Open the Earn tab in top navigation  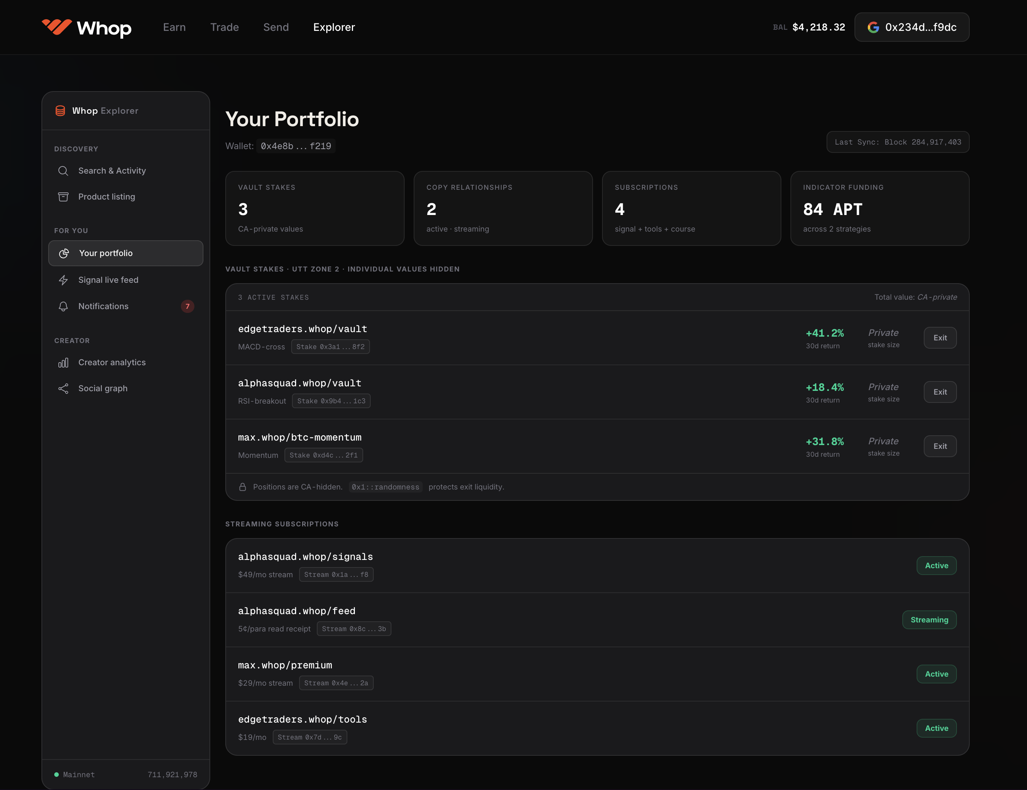tap(174, 27)
